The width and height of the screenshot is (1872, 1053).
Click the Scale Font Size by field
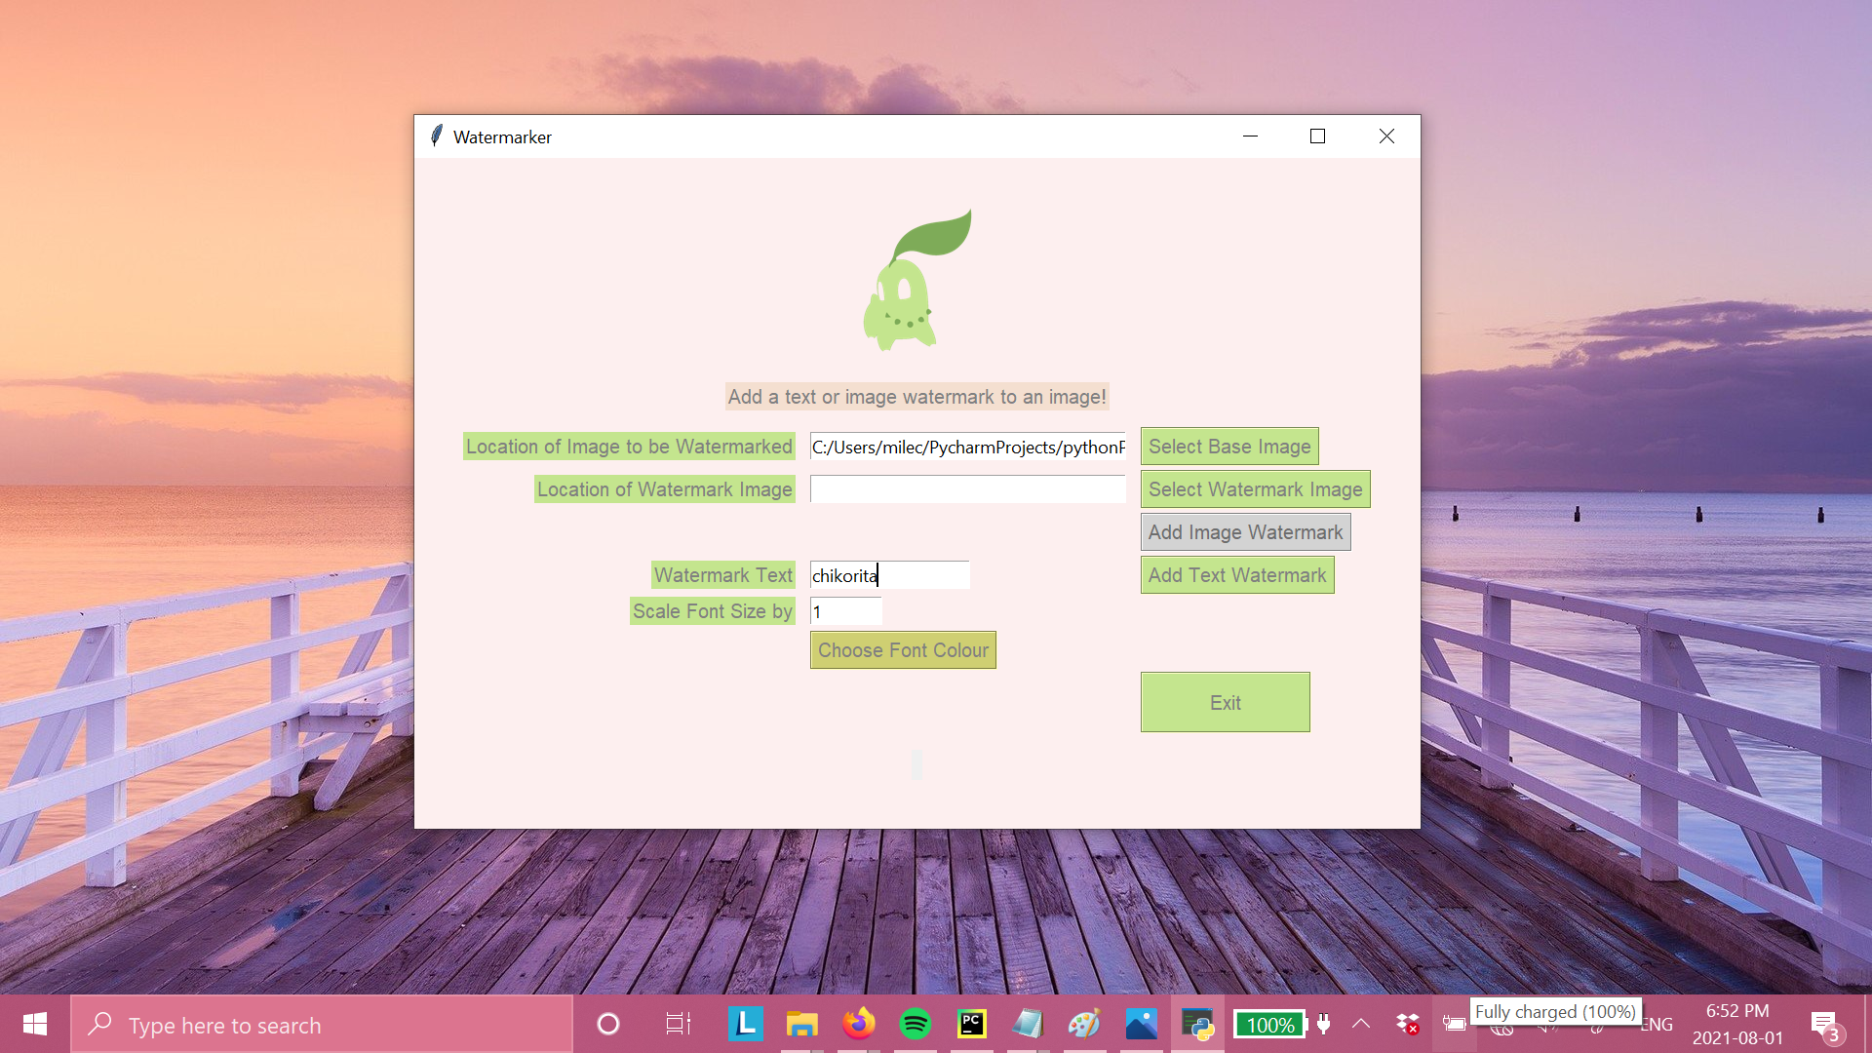click(x=846, y=611)
